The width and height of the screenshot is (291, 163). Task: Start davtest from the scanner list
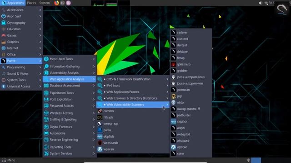pos(191,45)
